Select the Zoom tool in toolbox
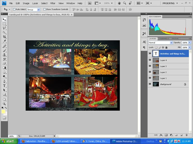The height and width of the screenshot is (144, 193). (x=4, y=104)
